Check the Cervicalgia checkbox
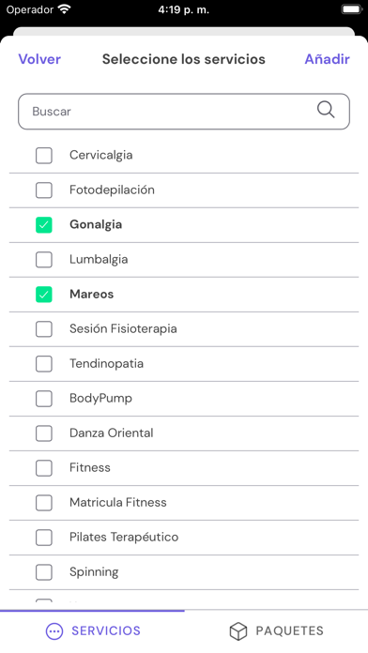This screenshot has width=368, height=653. [x=44, y=156]
